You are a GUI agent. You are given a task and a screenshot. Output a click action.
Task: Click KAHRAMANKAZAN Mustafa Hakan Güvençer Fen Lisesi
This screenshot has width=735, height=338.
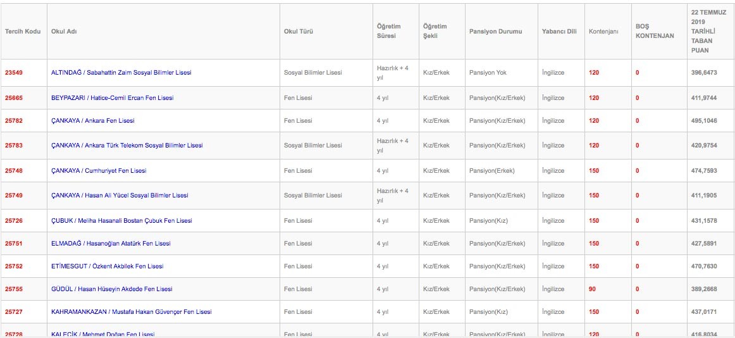click(131, 312)
